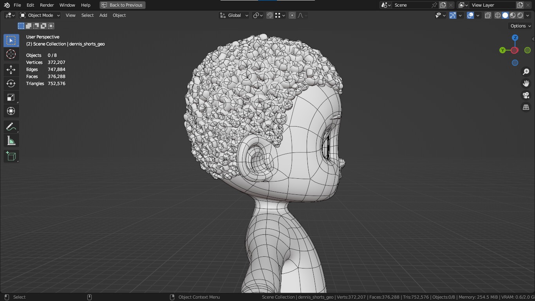The width and height of the screenshot is (535, 301).
Task: Open the Edit menu
Action: click(30, 5)
